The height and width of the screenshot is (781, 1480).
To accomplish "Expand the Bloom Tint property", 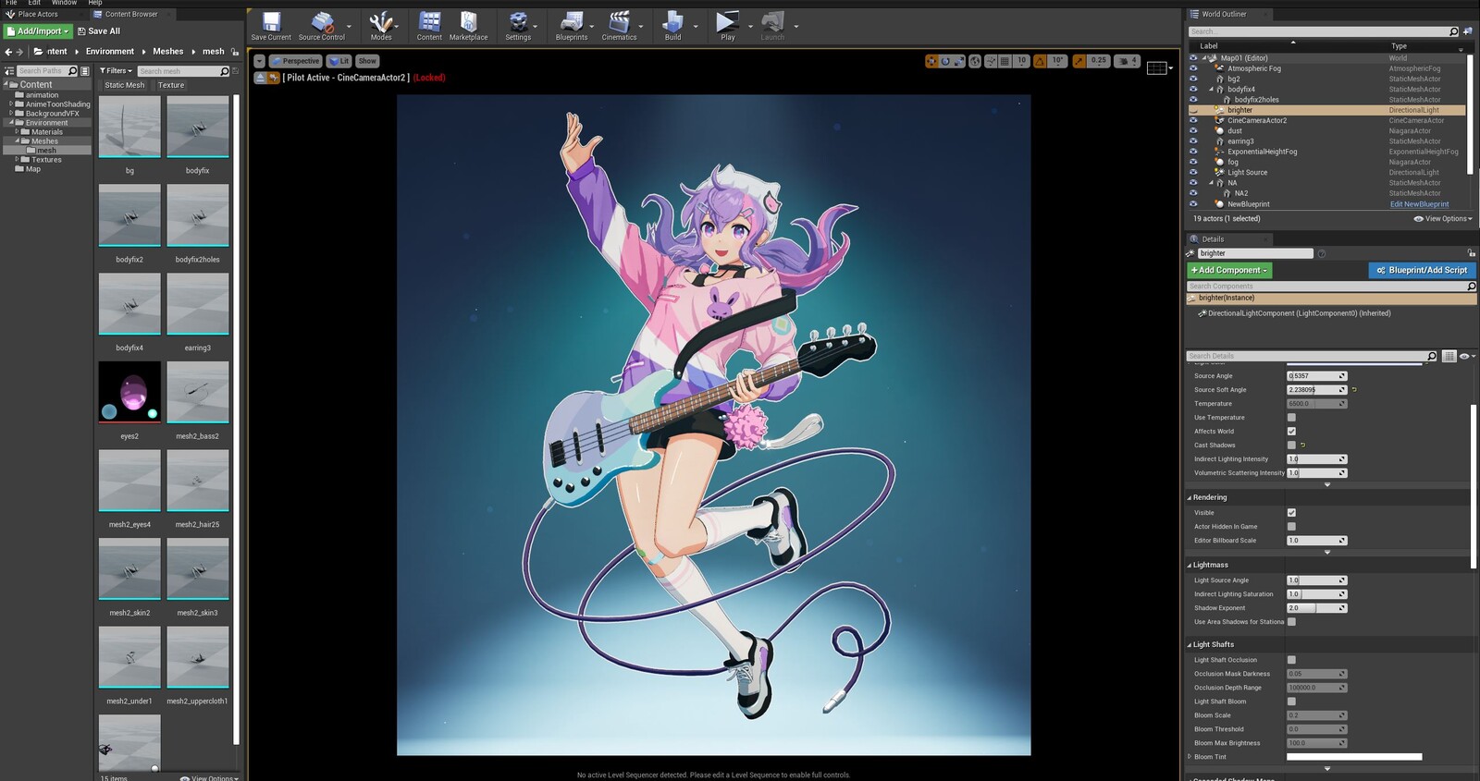I will (x=1190, y=757).
